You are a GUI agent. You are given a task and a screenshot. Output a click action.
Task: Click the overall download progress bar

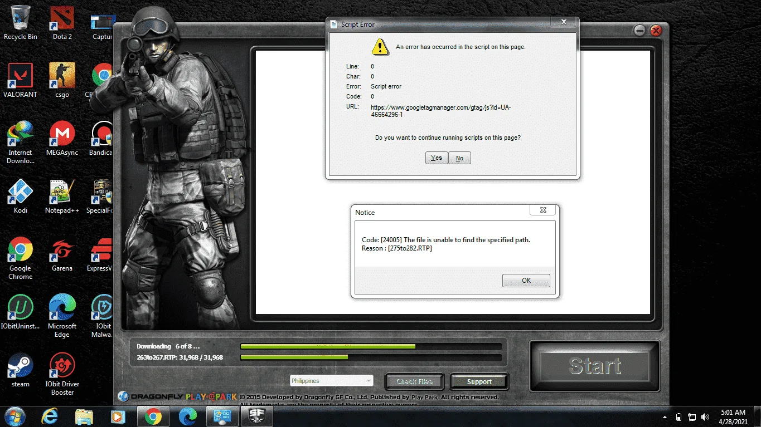(371, 346)
